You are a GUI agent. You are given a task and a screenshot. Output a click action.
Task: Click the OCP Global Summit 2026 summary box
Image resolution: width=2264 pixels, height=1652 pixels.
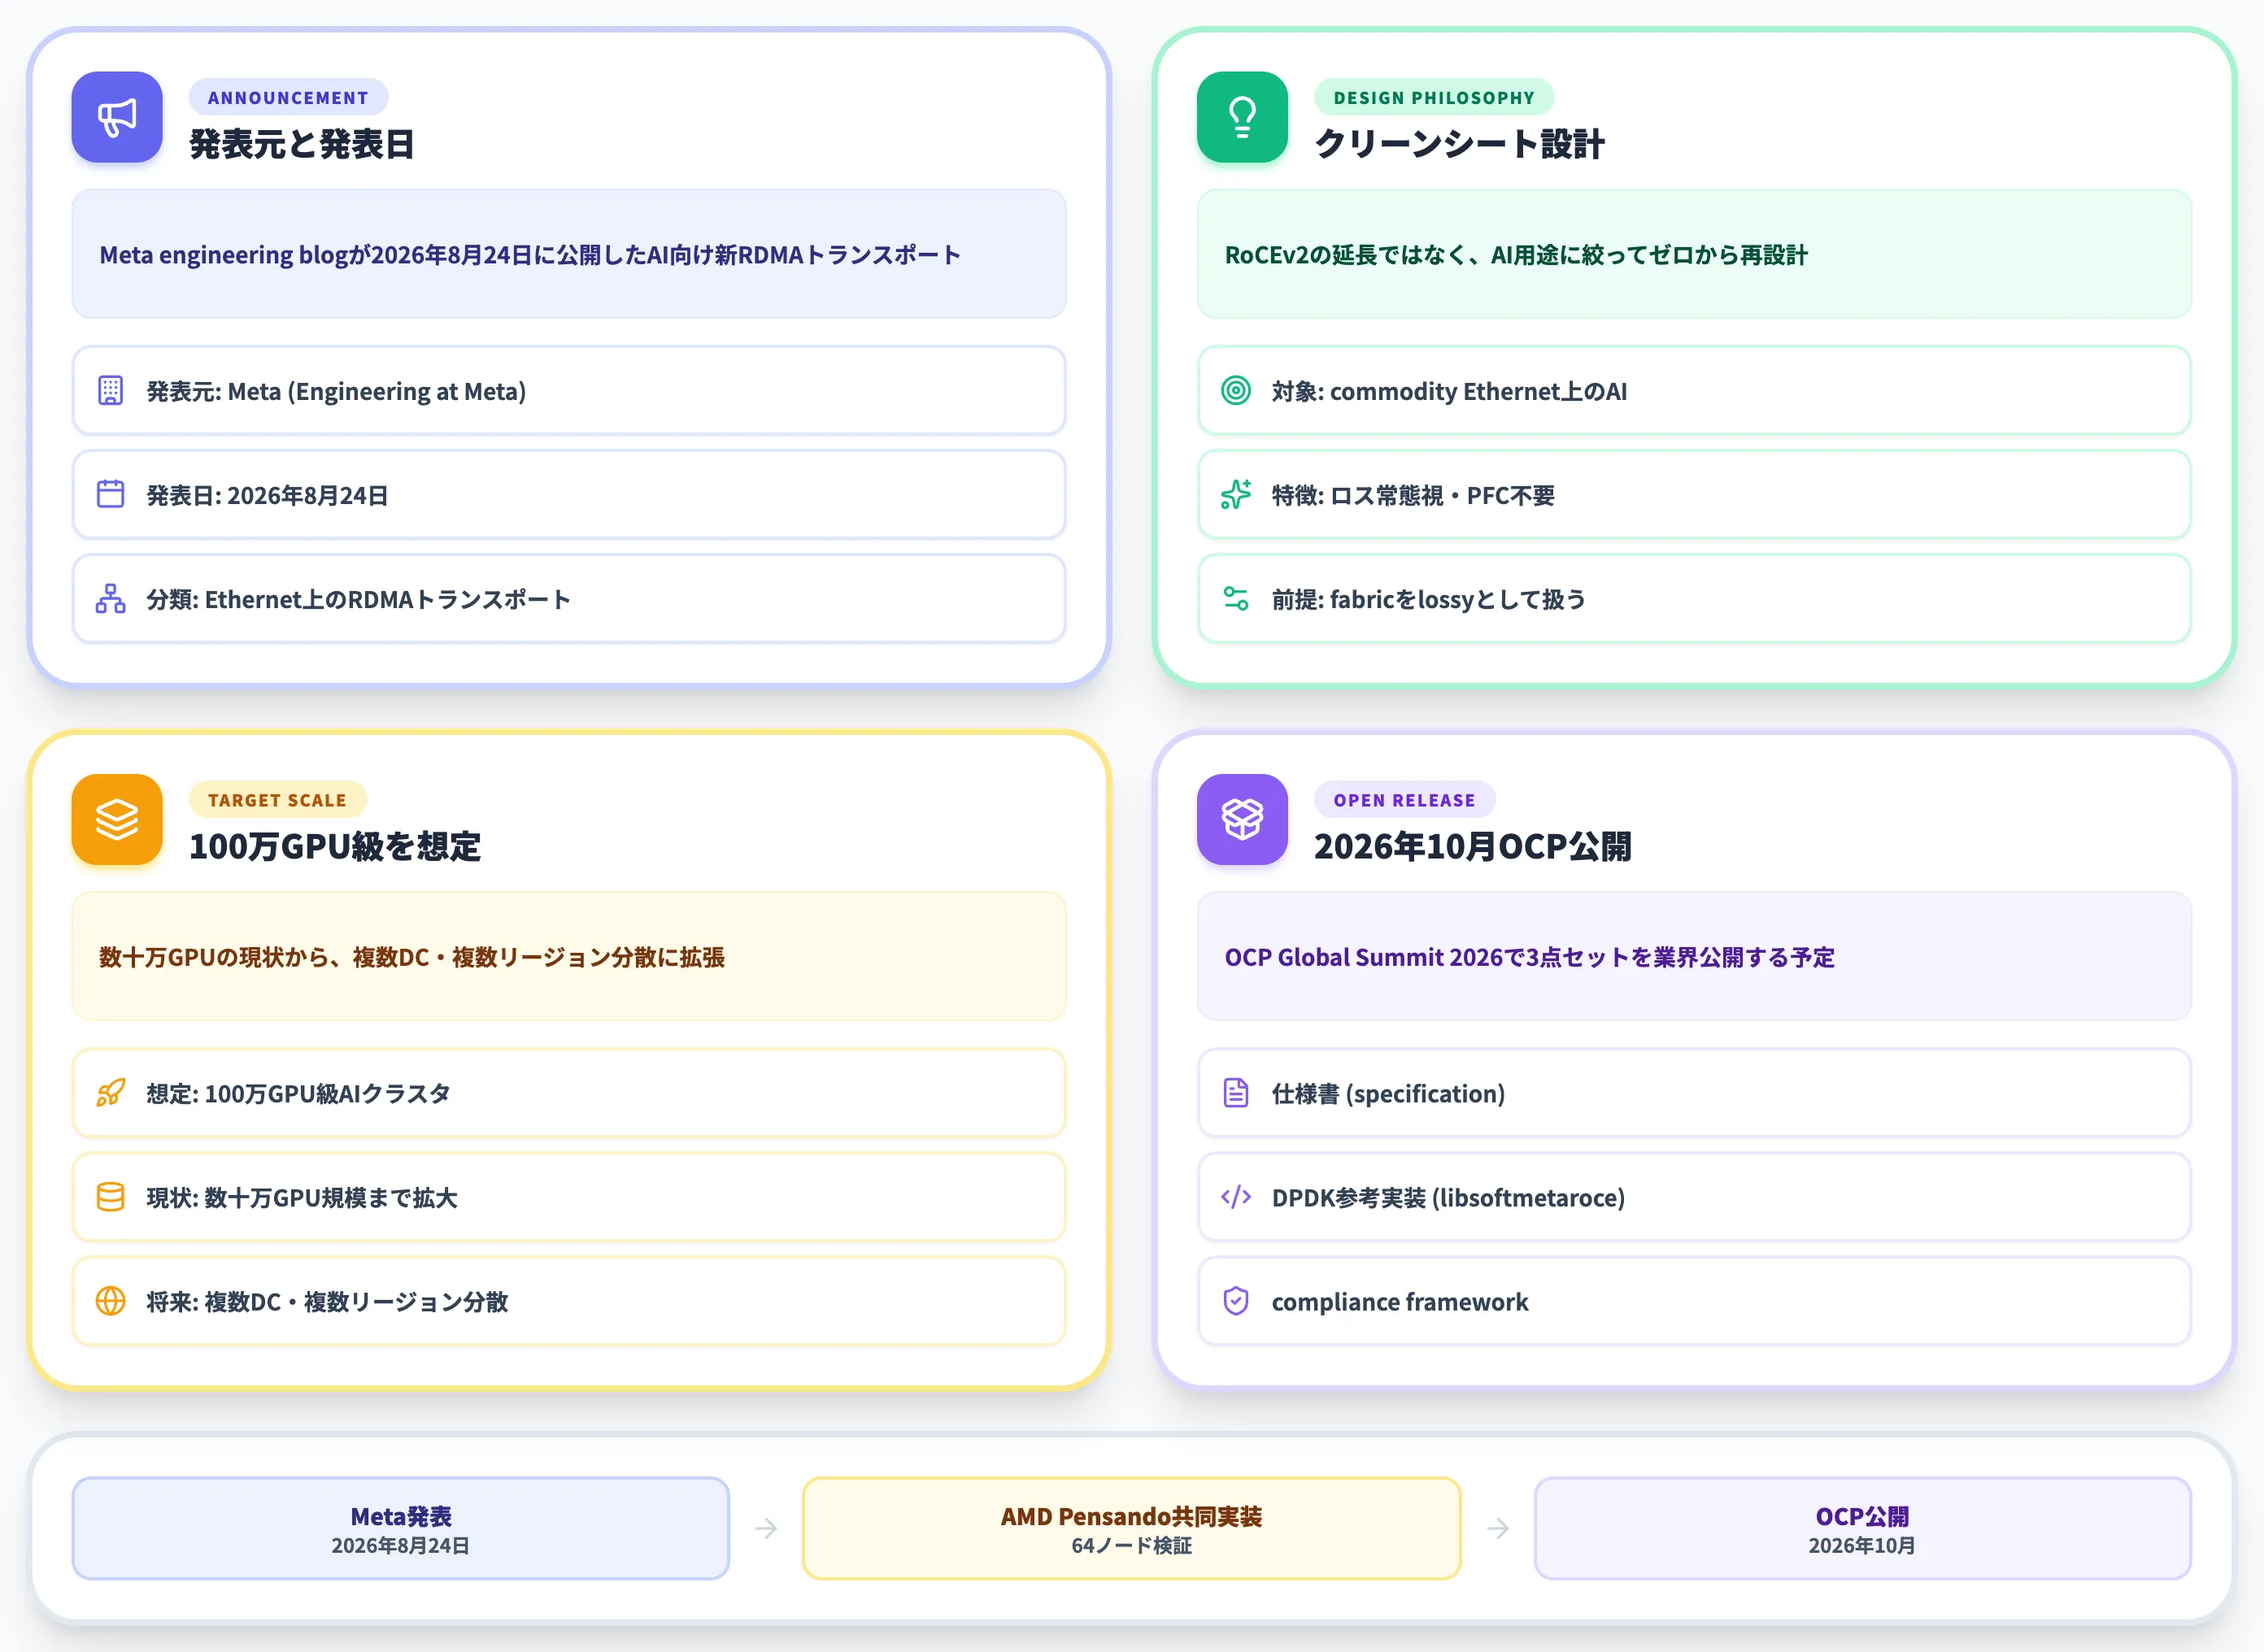tap(1694, 956)
